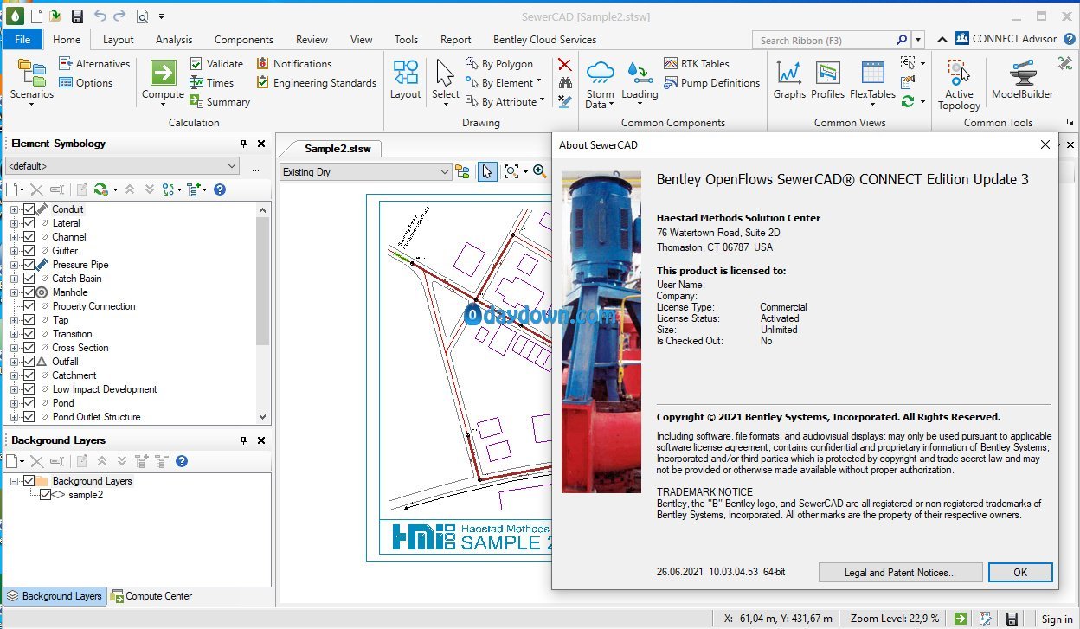Switch to the Layout ribbon tab

119,39
